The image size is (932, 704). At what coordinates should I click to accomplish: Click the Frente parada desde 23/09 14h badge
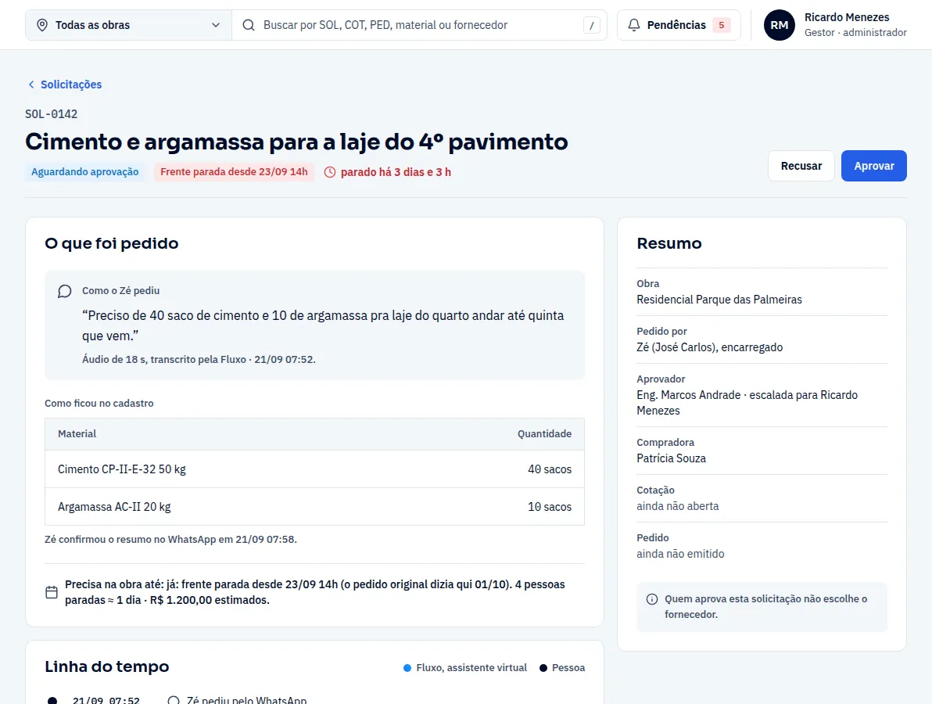[x=235, y=172]
